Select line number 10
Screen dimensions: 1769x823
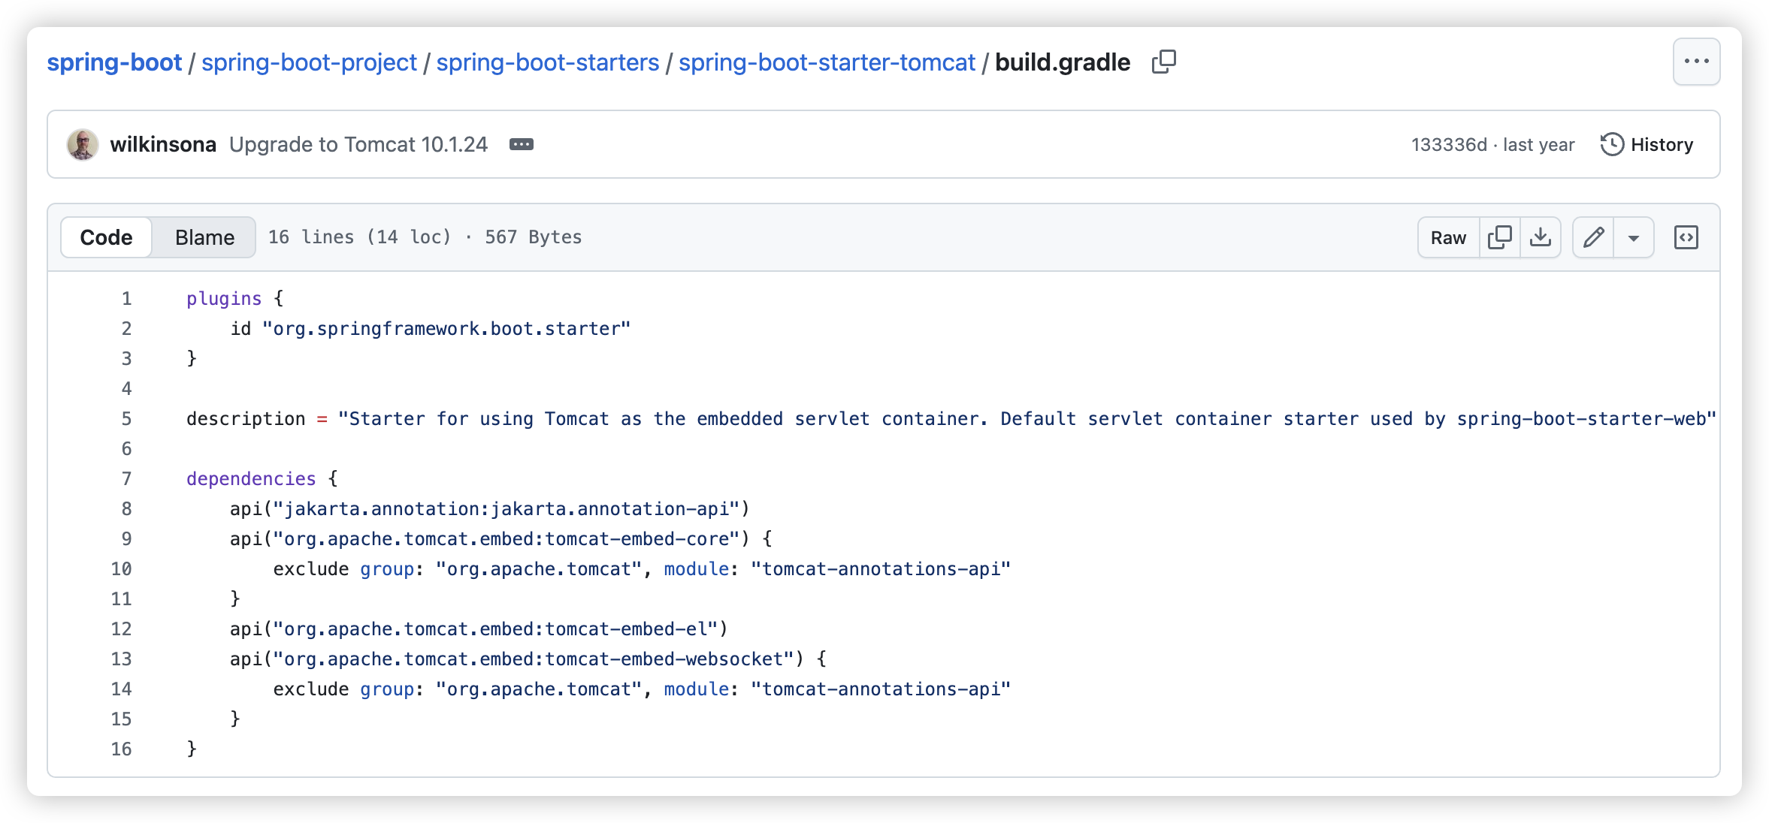121,568
